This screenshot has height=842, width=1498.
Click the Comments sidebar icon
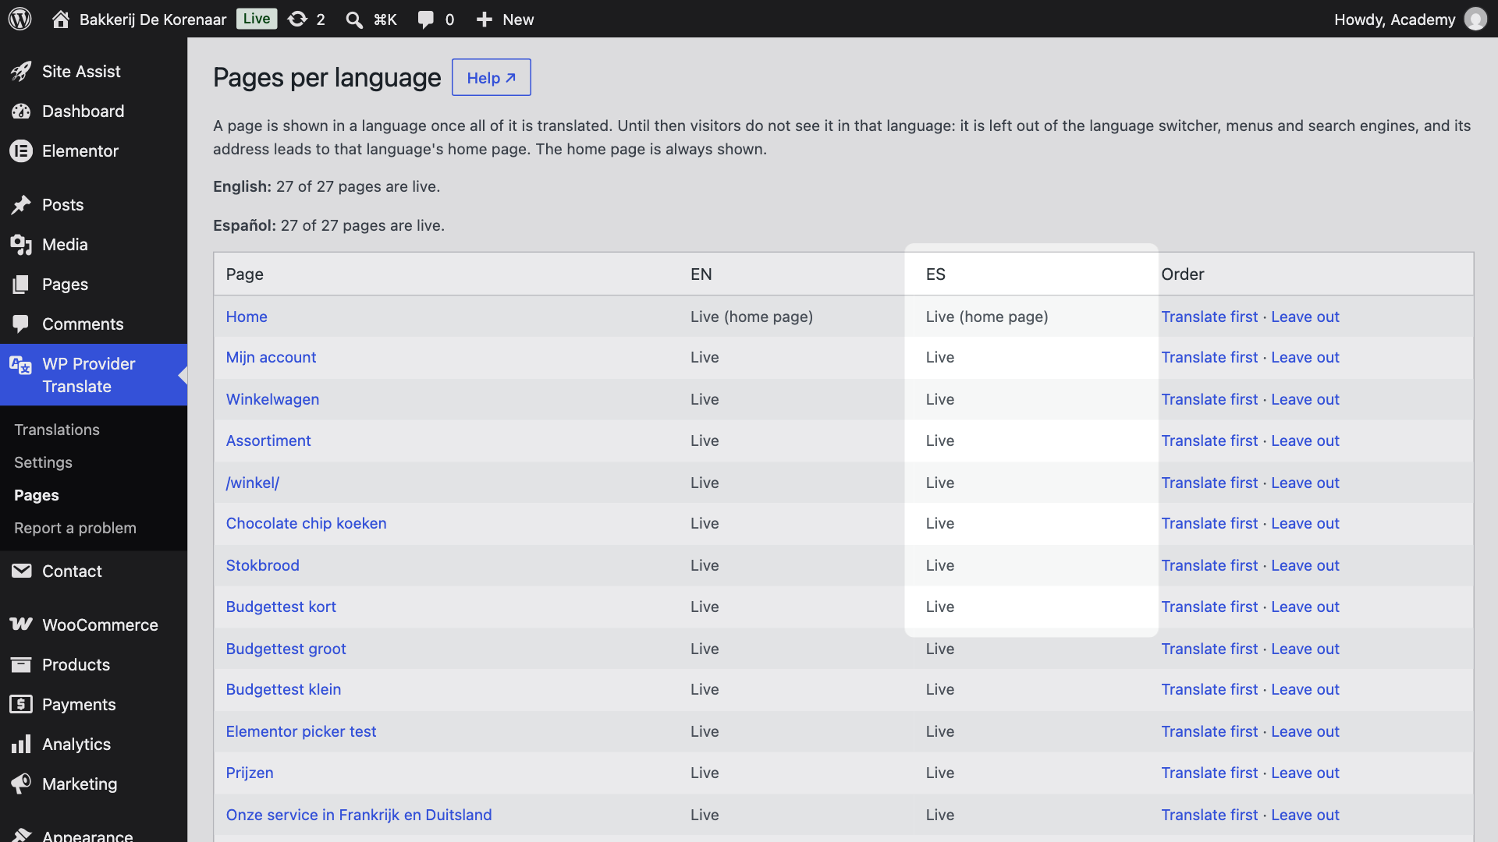[21, 324]
